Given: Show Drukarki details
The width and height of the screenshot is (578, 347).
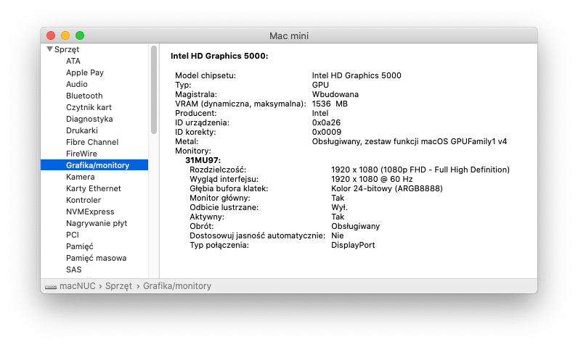Looking at the screenshot, I should tap(81, 130).
